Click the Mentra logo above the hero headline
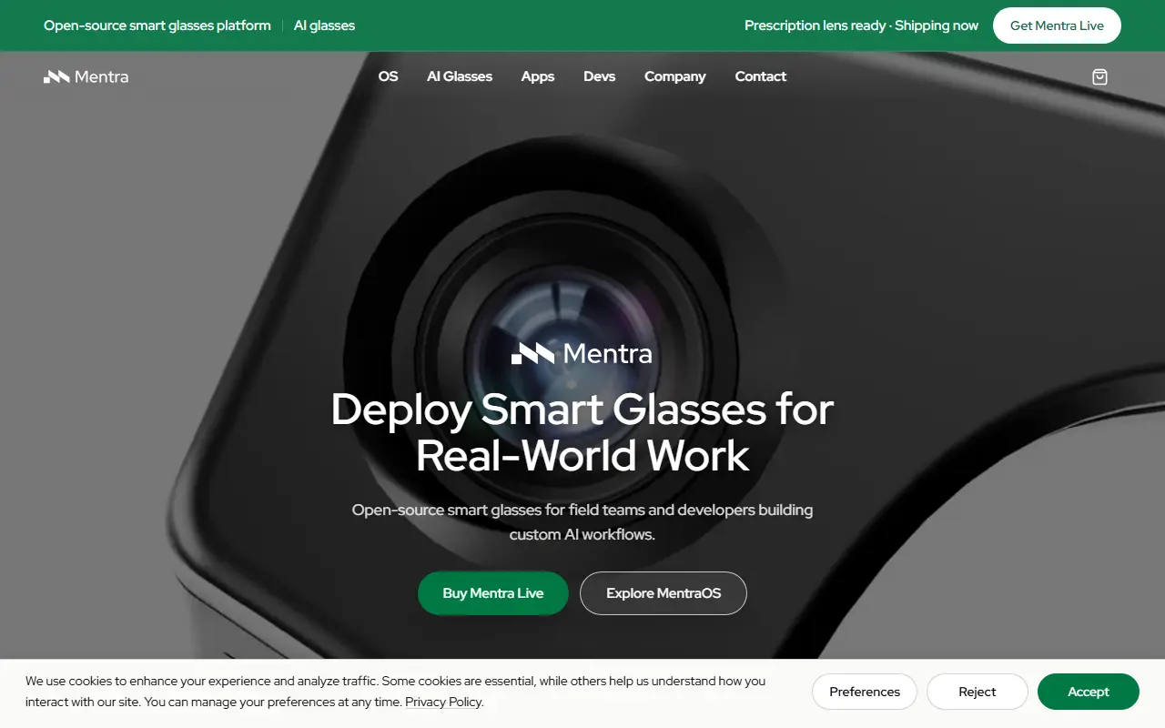This screenshot has width=1165, height=728. [x=582, y=353]
